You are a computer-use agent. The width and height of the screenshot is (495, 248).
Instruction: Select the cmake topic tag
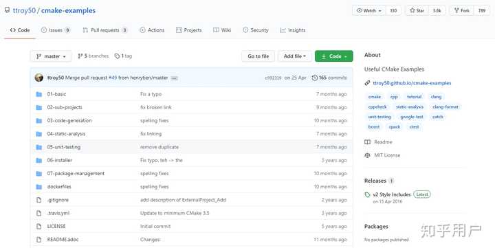tap(375, 97)
